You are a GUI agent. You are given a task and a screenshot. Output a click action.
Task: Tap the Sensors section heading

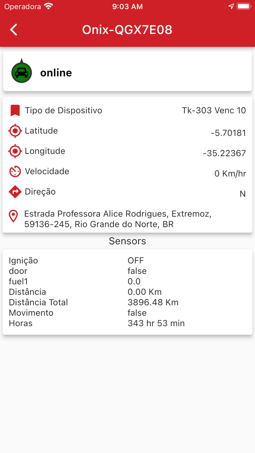point(127,241)
